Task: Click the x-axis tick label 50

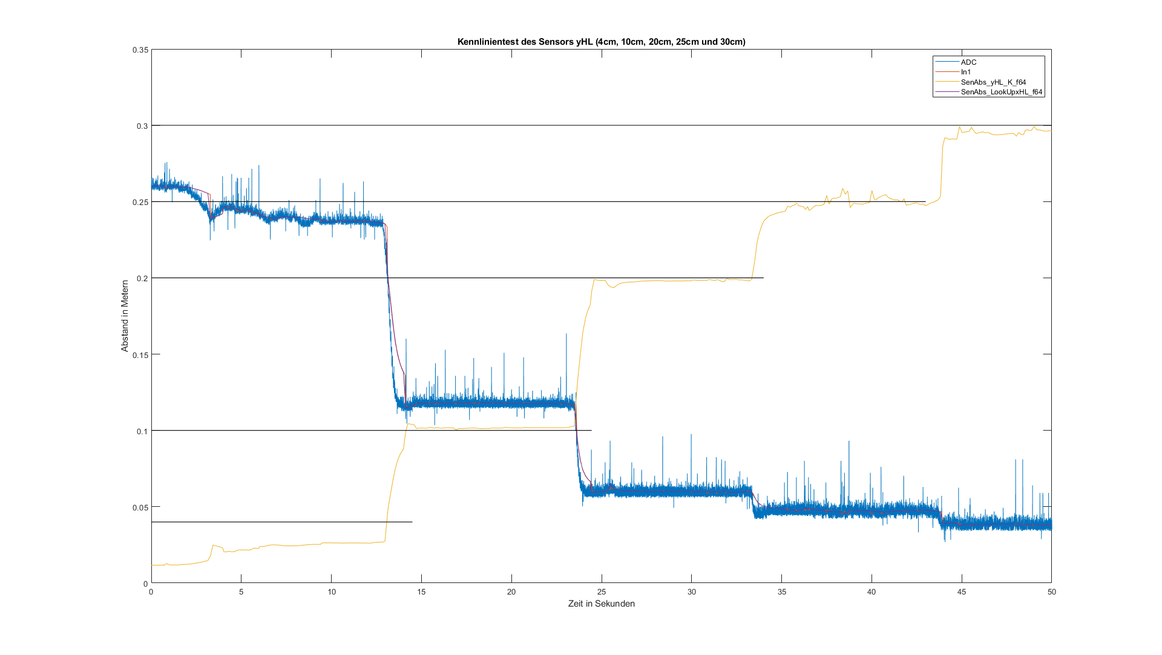Action: coord(1051,591)
